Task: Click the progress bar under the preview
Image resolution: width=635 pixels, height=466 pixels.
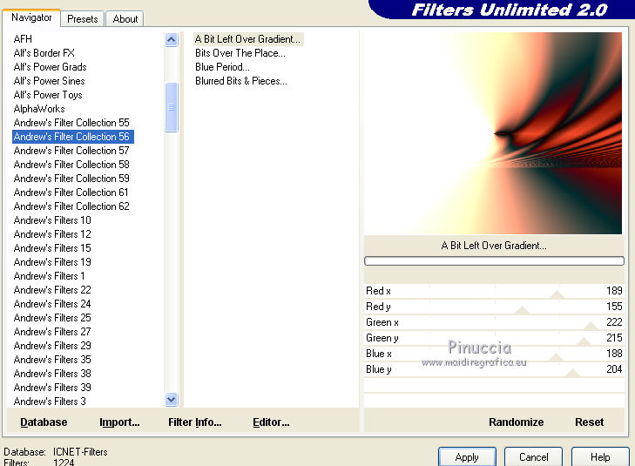Action: [494, 261]
